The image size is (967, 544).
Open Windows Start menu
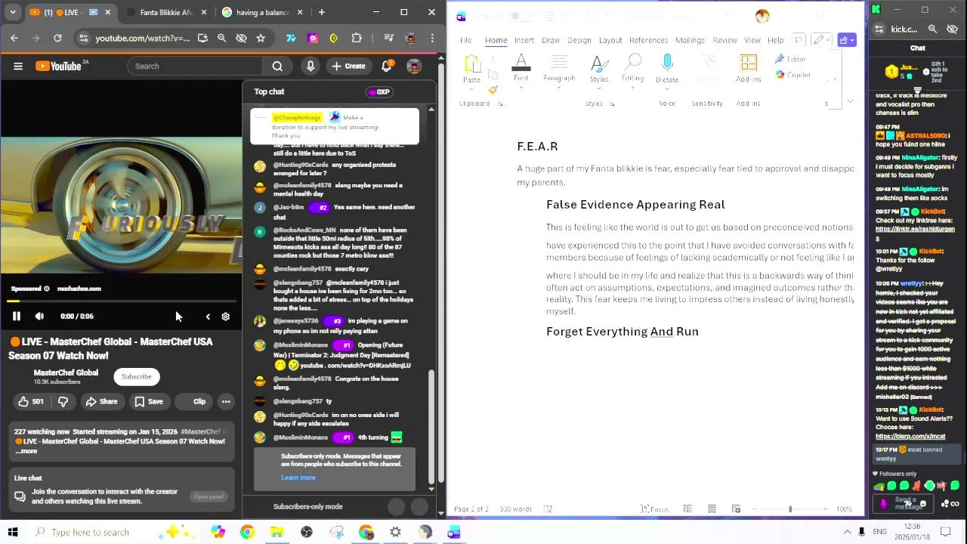coord(13,532)
